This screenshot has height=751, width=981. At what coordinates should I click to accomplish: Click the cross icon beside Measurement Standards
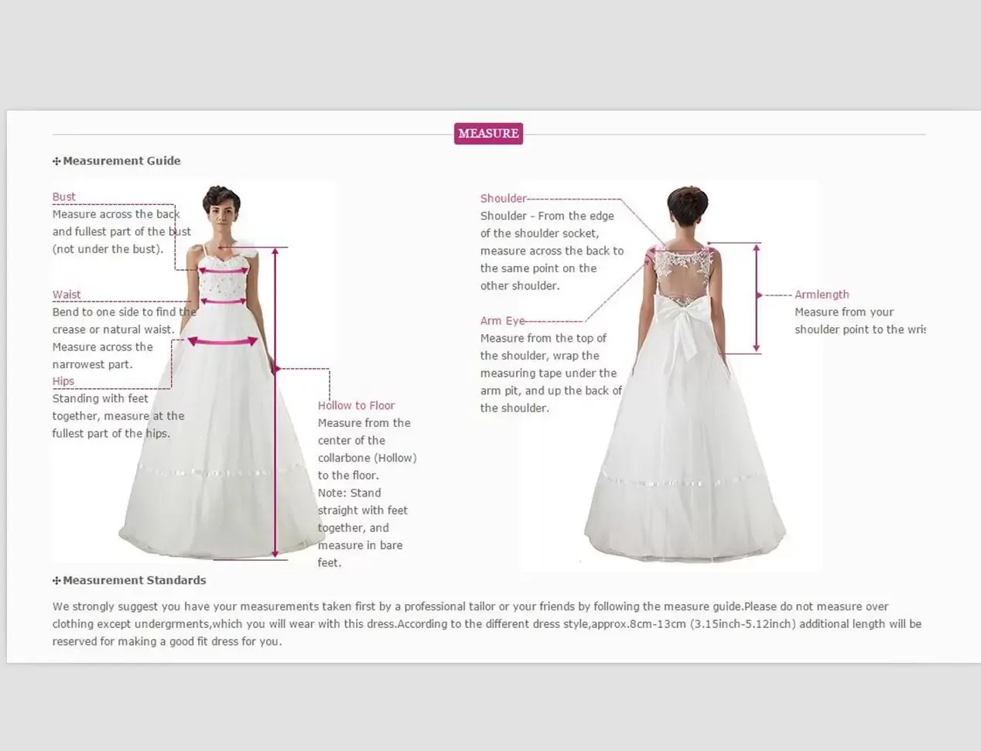click(56, 580)
